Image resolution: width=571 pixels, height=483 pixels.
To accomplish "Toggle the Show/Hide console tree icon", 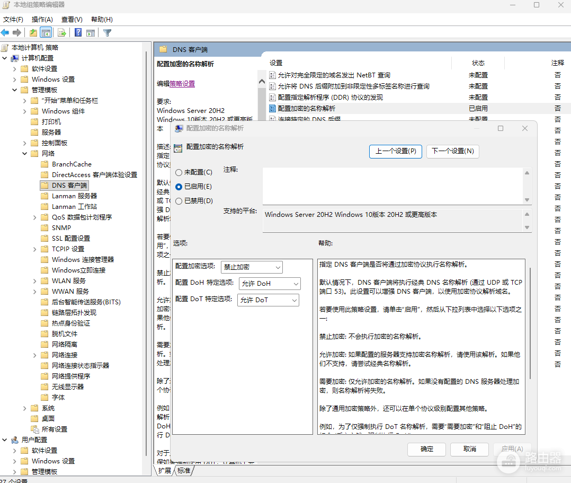I will [46, 33].
